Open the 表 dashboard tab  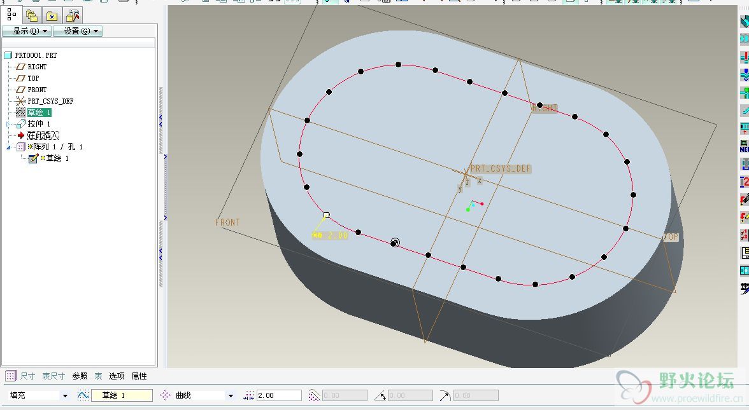point(98,376)
